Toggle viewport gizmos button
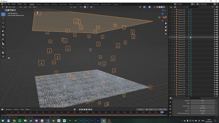219x123 pixels. tap(144, 7)
